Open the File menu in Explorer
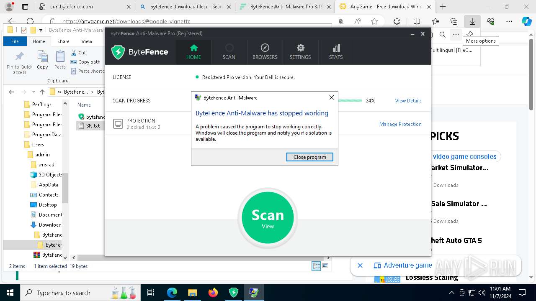Image resolution: width=536 pixels, height=301 pixels. tap(15, 41)
